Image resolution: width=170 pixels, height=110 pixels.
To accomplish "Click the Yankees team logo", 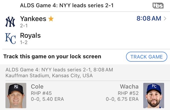I will coord(11,22).
